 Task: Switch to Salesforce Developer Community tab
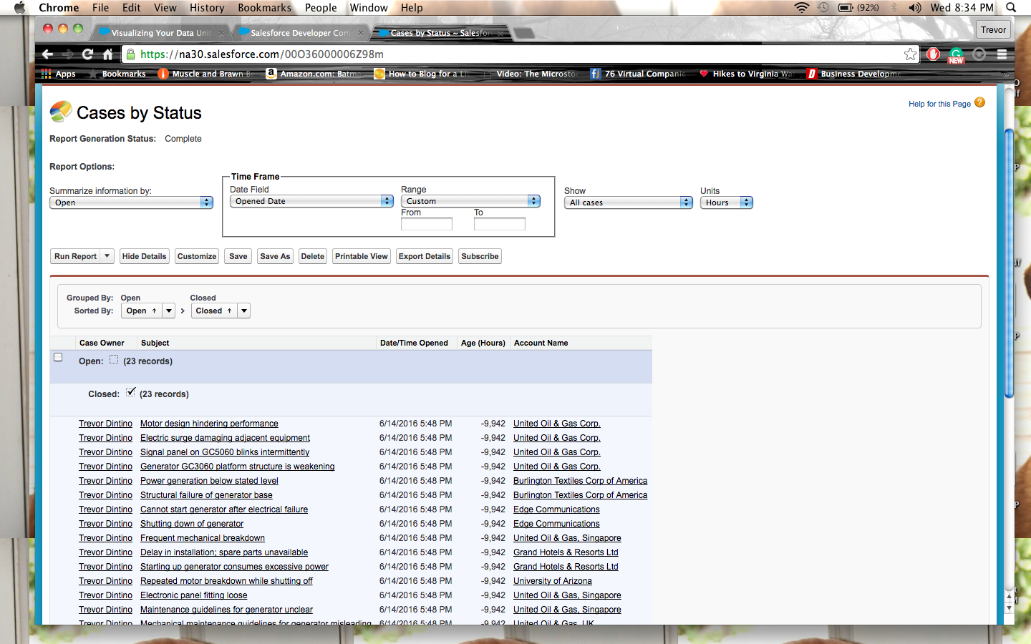(x=301, y=33)
